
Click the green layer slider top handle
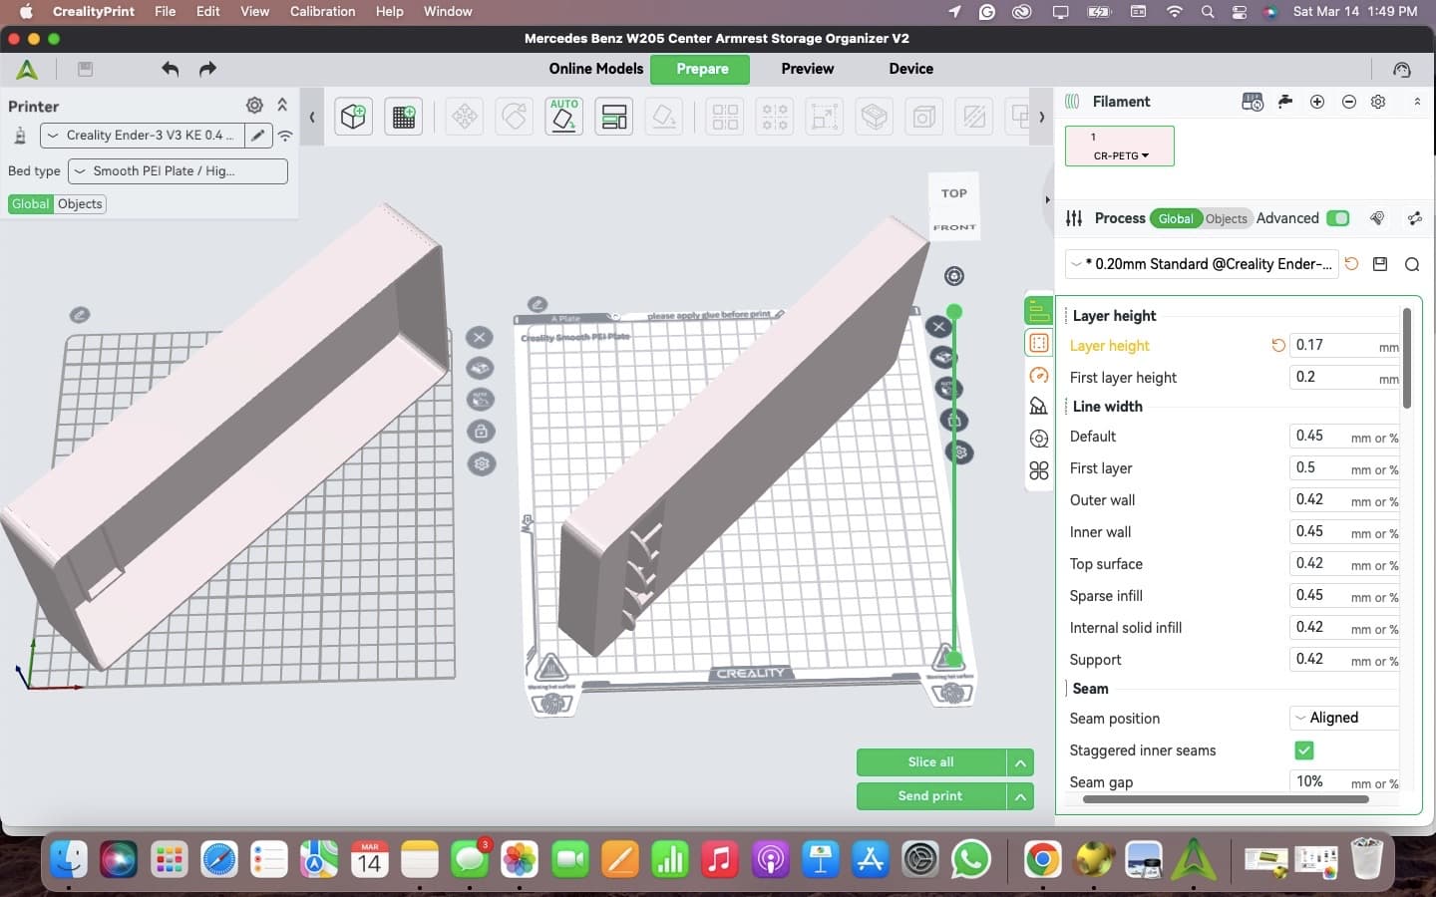pyautogui.click(x=954, y=312)
